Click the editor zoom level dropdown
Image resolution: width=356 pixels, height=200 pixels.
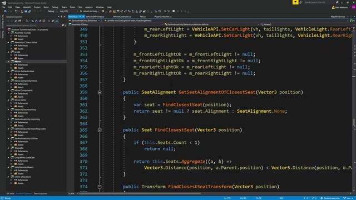72,193
